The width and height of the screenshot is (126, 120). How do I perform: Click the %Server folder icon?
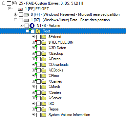[x=44, y=98]
